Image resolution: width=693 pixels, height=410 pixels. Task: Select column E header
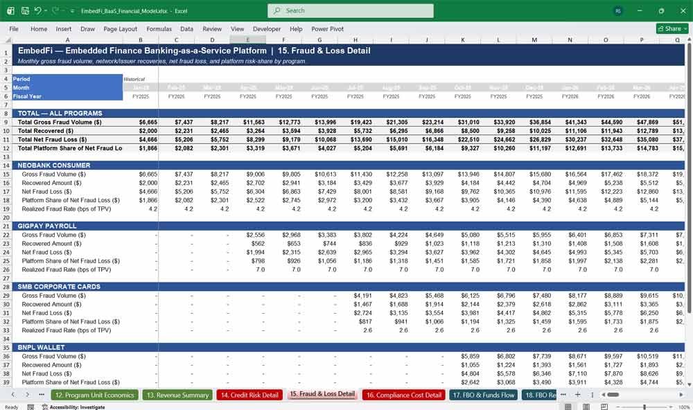pyautogui.click(x=247, y=39)
